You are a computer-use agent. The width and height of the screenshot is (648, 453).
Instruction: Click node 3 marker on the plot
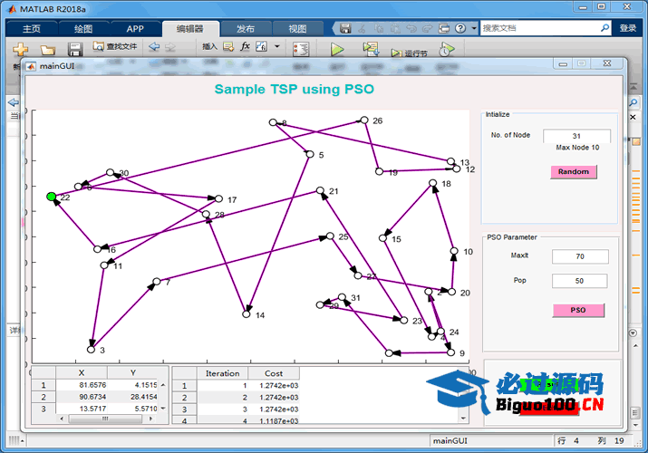point(92,350)
